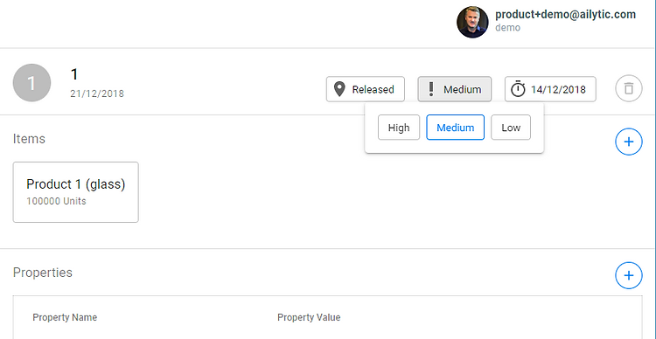
Task: Select Medium priority option
Action: (455, 128)
